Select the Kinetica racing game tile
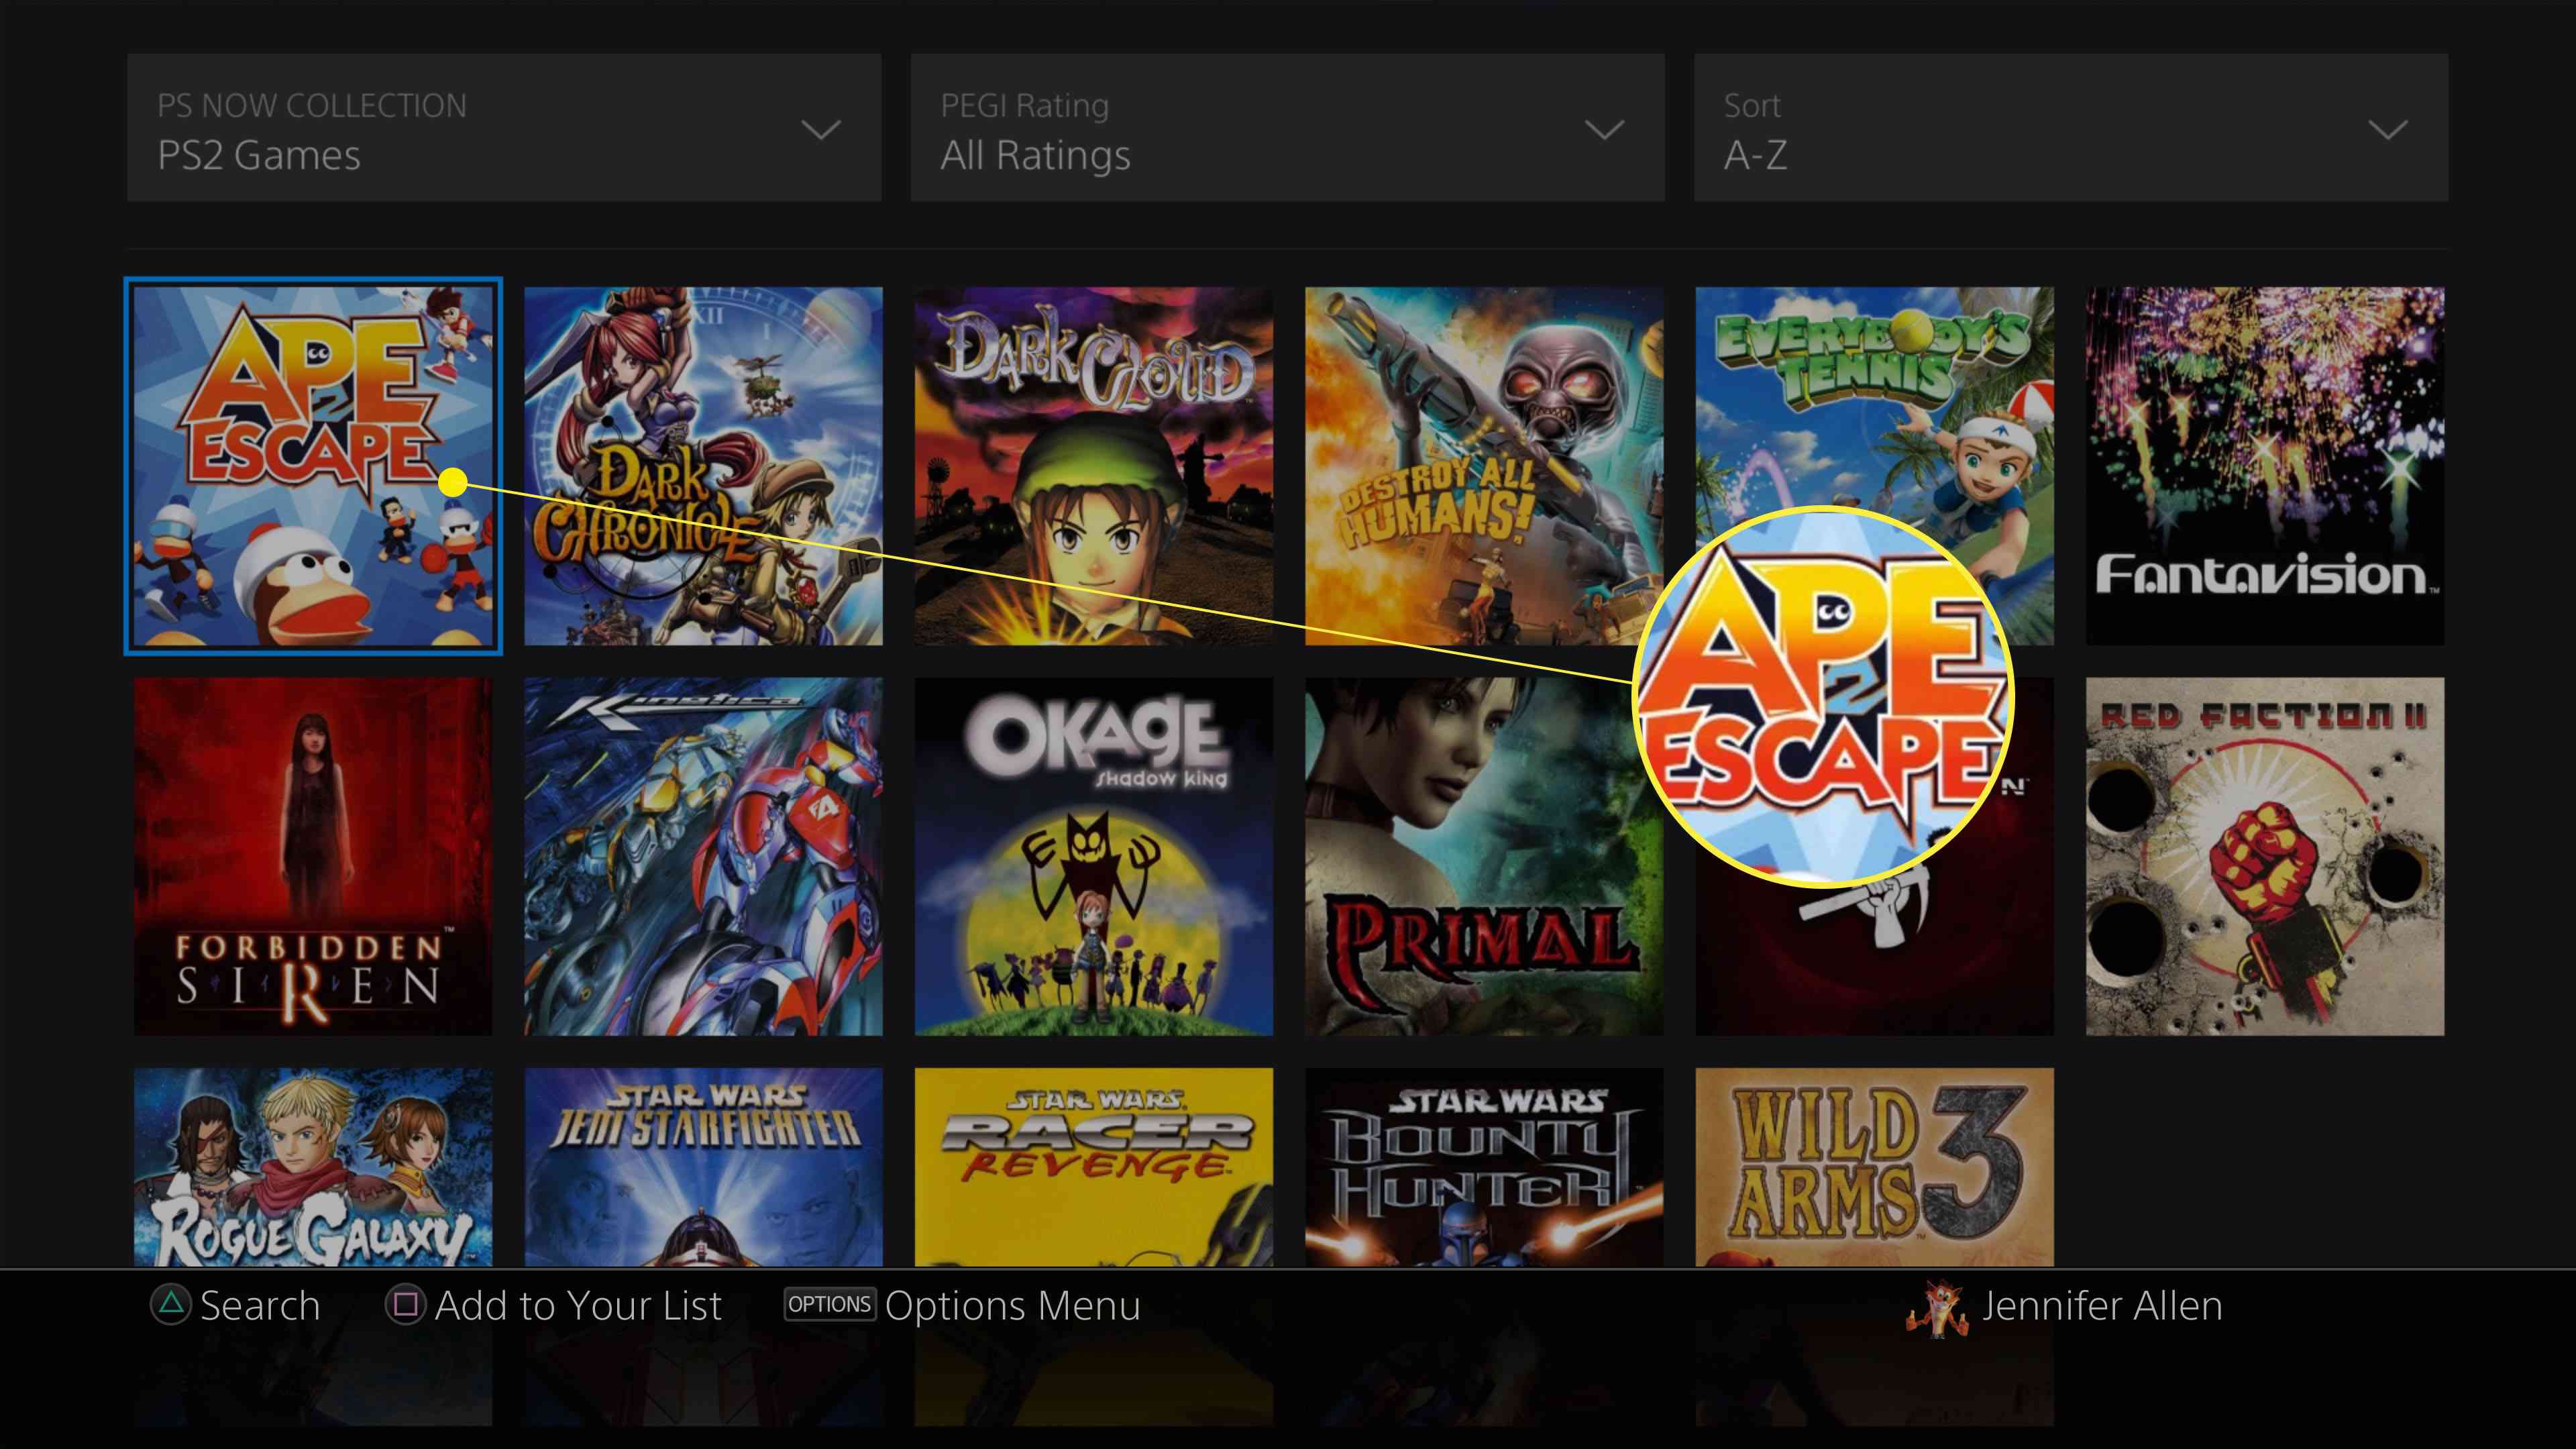The height and width of the screenshot is (1449, 2576). pos(703,856)
